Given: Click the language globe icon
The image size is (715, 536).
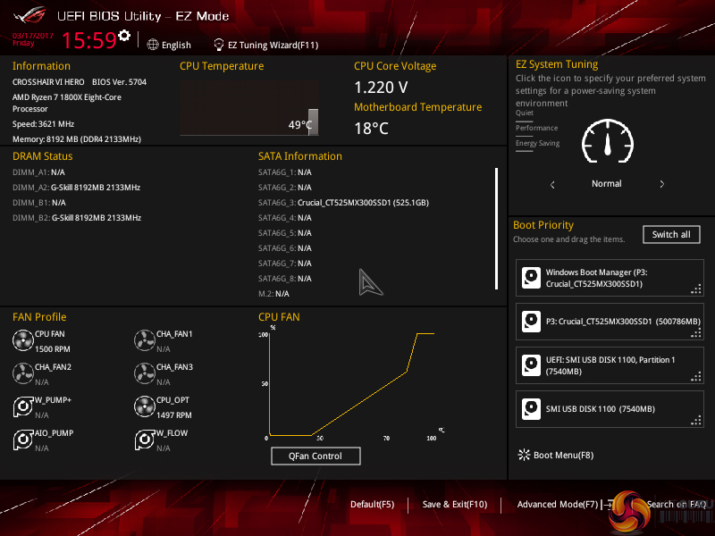Looking at the screenshot, I should [x=153, y=45].
